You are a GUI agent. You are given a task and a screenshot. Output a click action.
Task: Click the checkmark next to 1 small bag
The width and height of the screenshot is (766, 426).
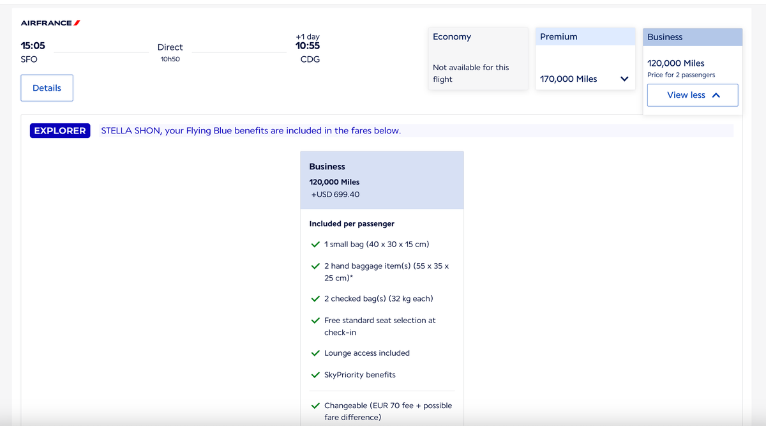tap(315, 244)
